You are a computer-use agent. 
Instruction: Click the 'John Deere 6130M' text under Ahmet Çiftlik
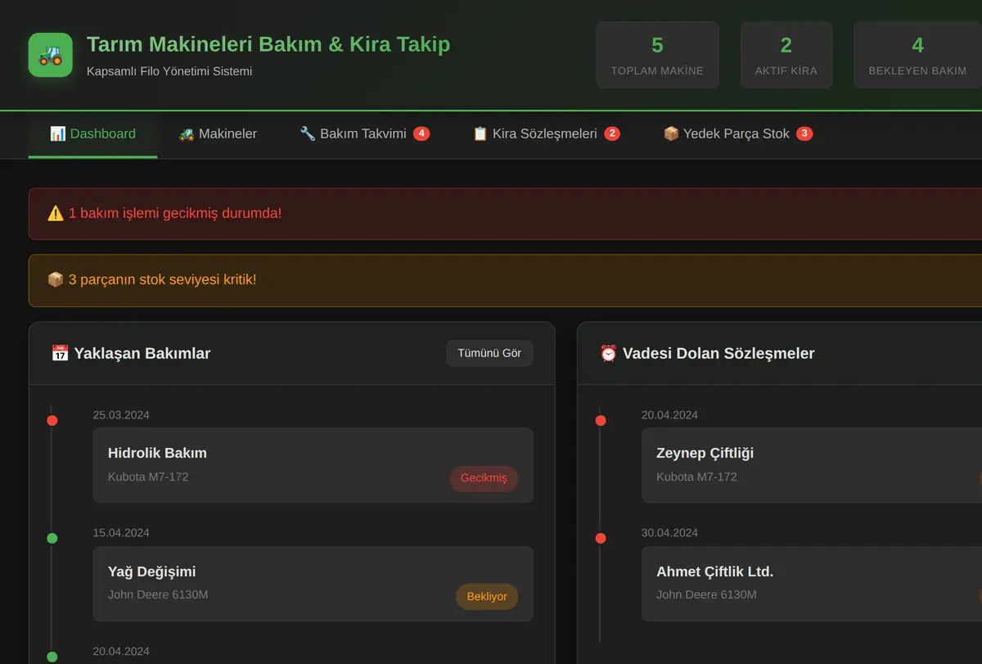click(706, 594)
